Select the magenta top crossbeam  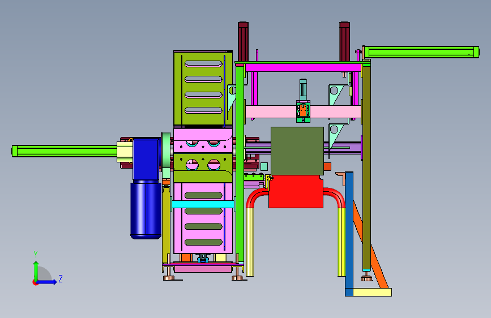(x=303, y=67)
